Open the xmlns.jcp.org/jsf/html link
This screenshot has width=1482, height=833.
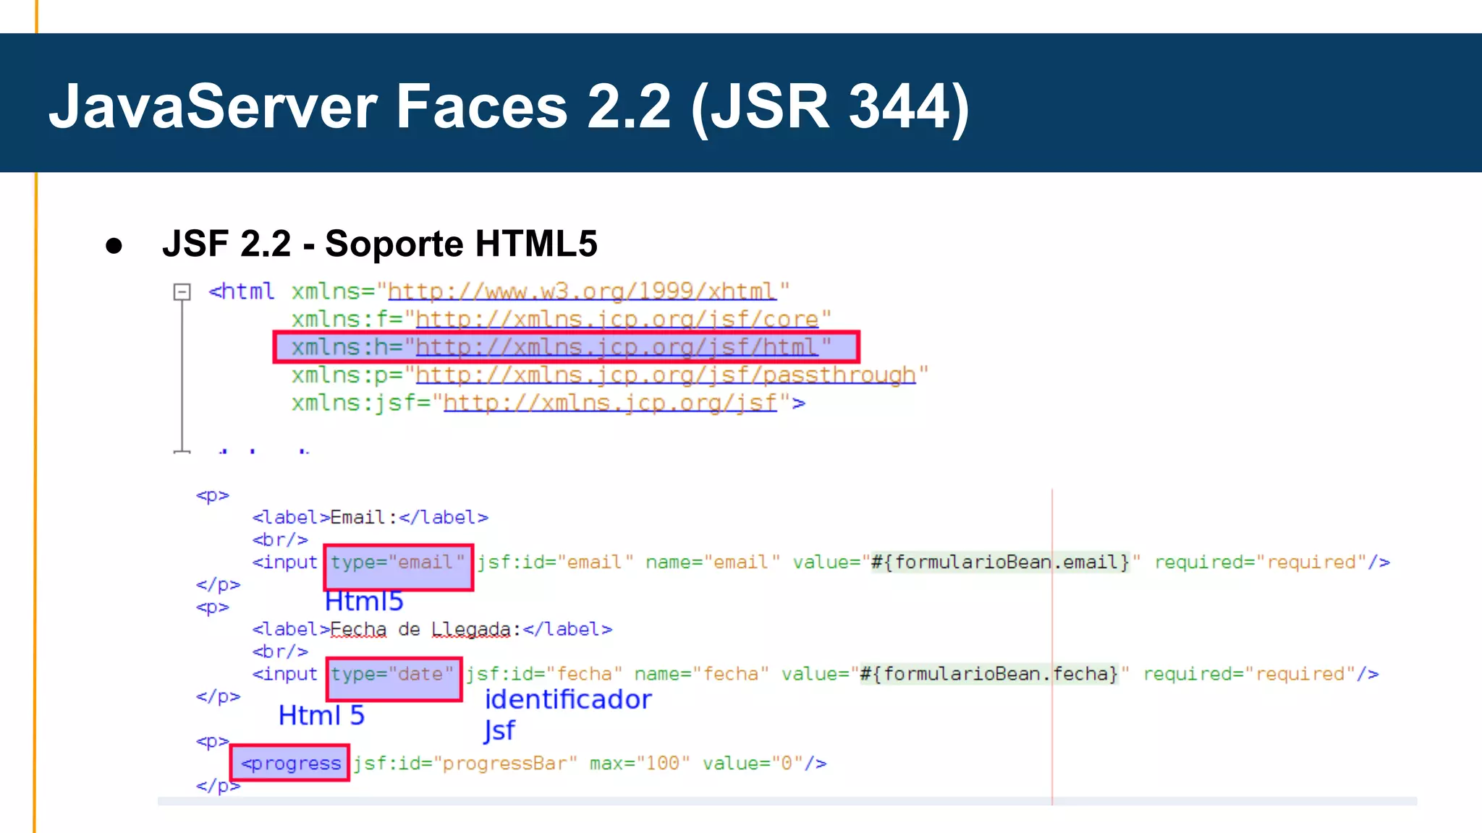(617, 348)
